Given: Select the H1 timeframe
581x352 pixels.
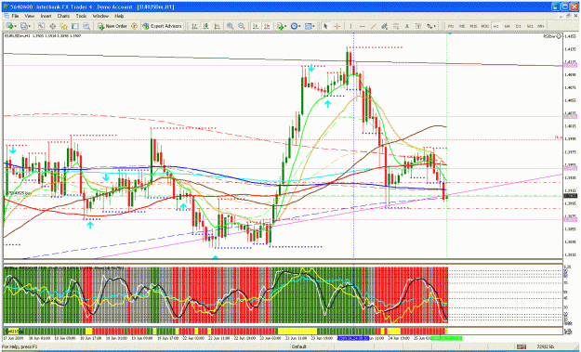Looking at the screenshot, I should point(495,26).
